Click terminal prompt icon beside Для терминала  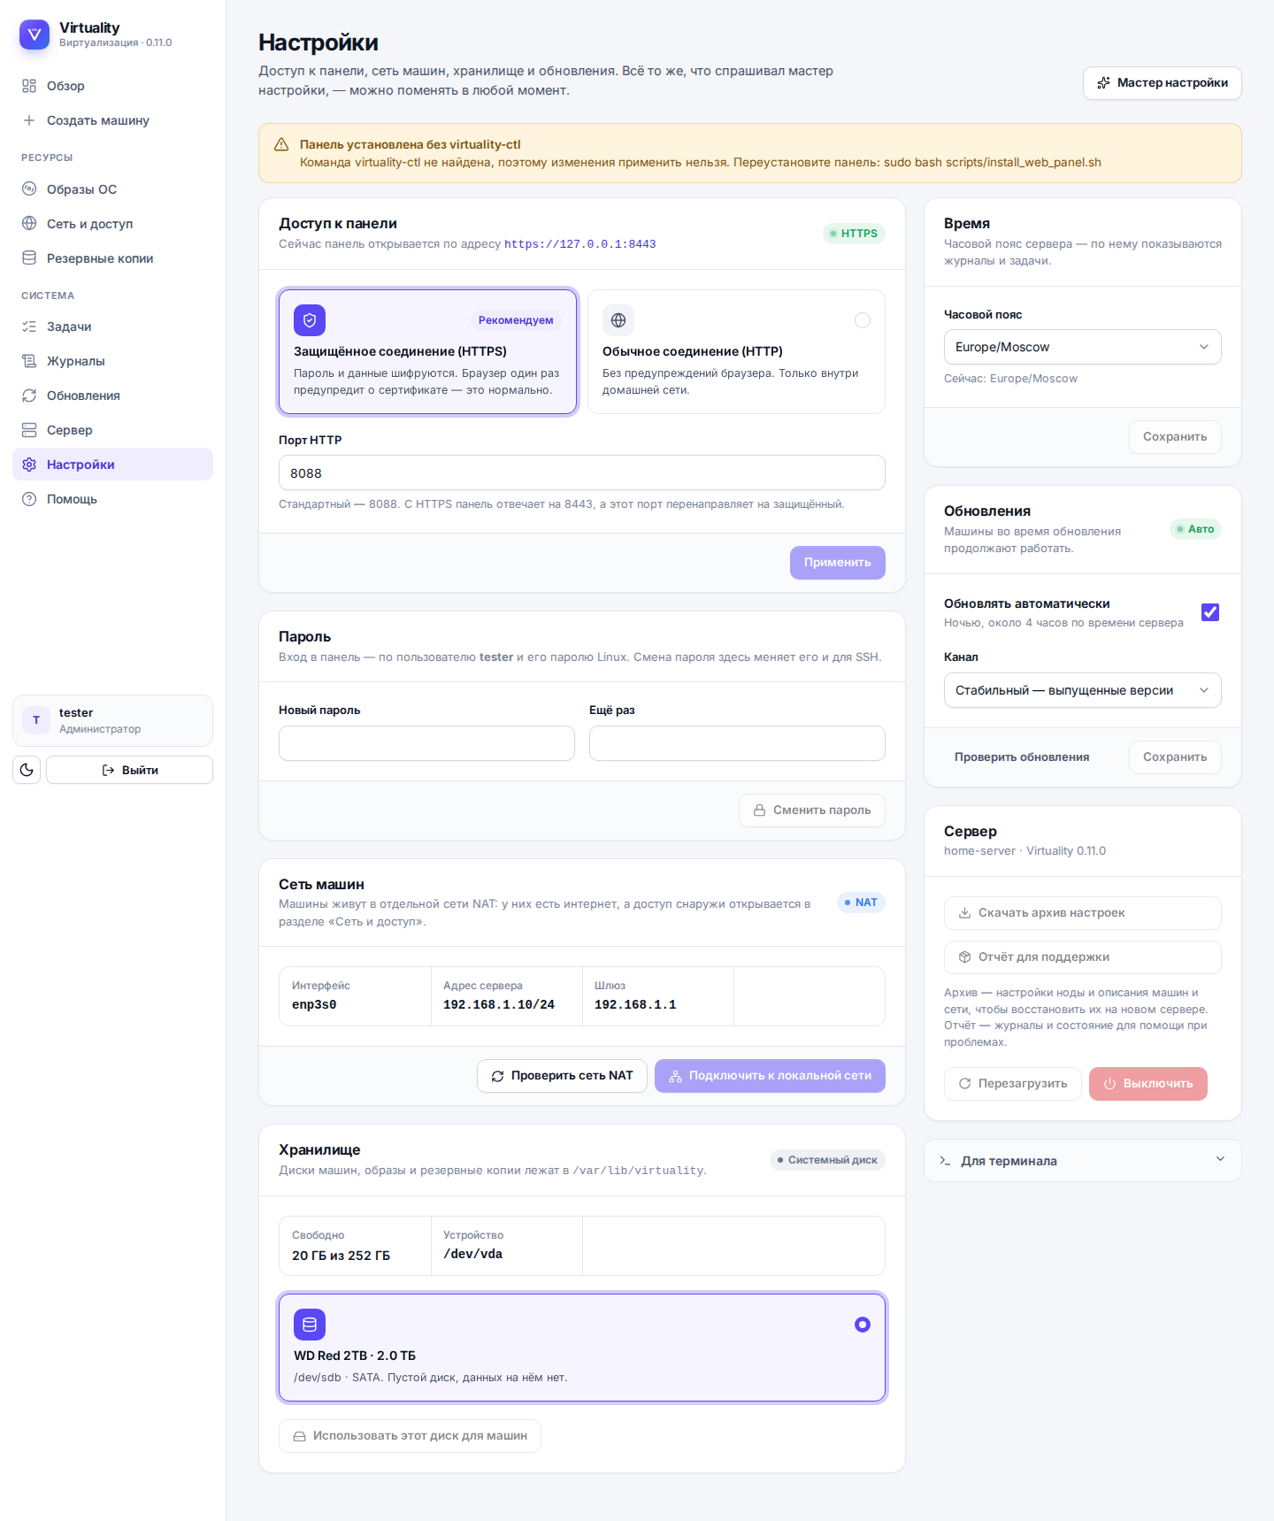coord(945,1161)
